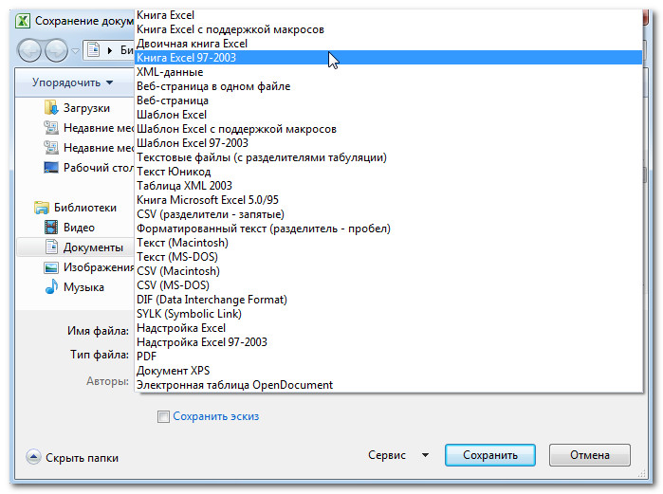Choose Шаблон Excel option
Screen dimensions: 663x494
pyautogui.click(x=389, y=115)
